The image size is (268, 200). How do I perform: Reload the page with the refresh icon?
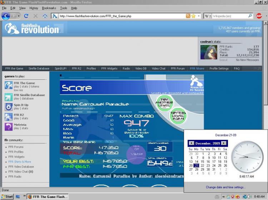[x=26, y=16]
